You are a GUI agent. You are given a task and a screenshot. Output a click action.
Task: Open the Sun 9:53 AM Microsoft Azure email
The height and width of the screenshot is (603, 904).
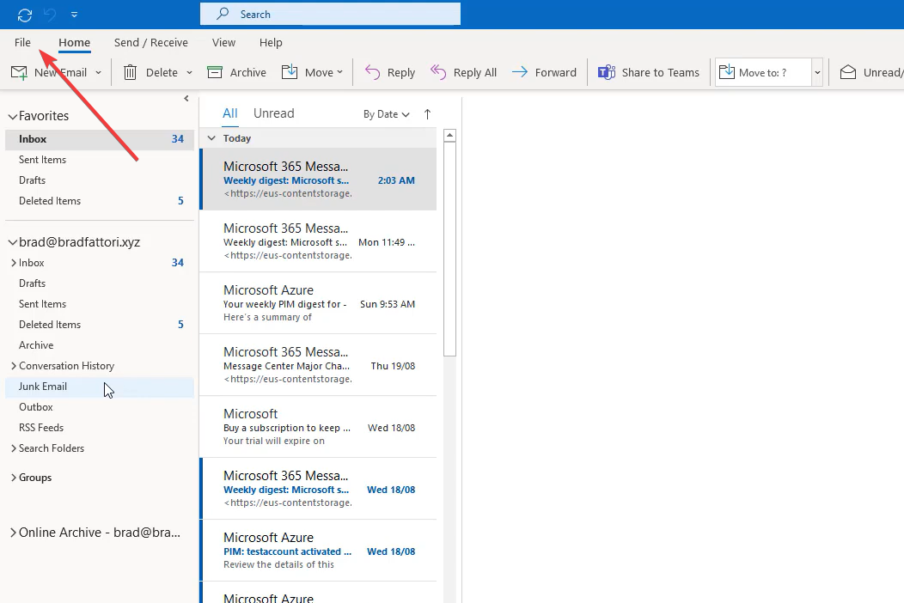[x=318, y=303]
